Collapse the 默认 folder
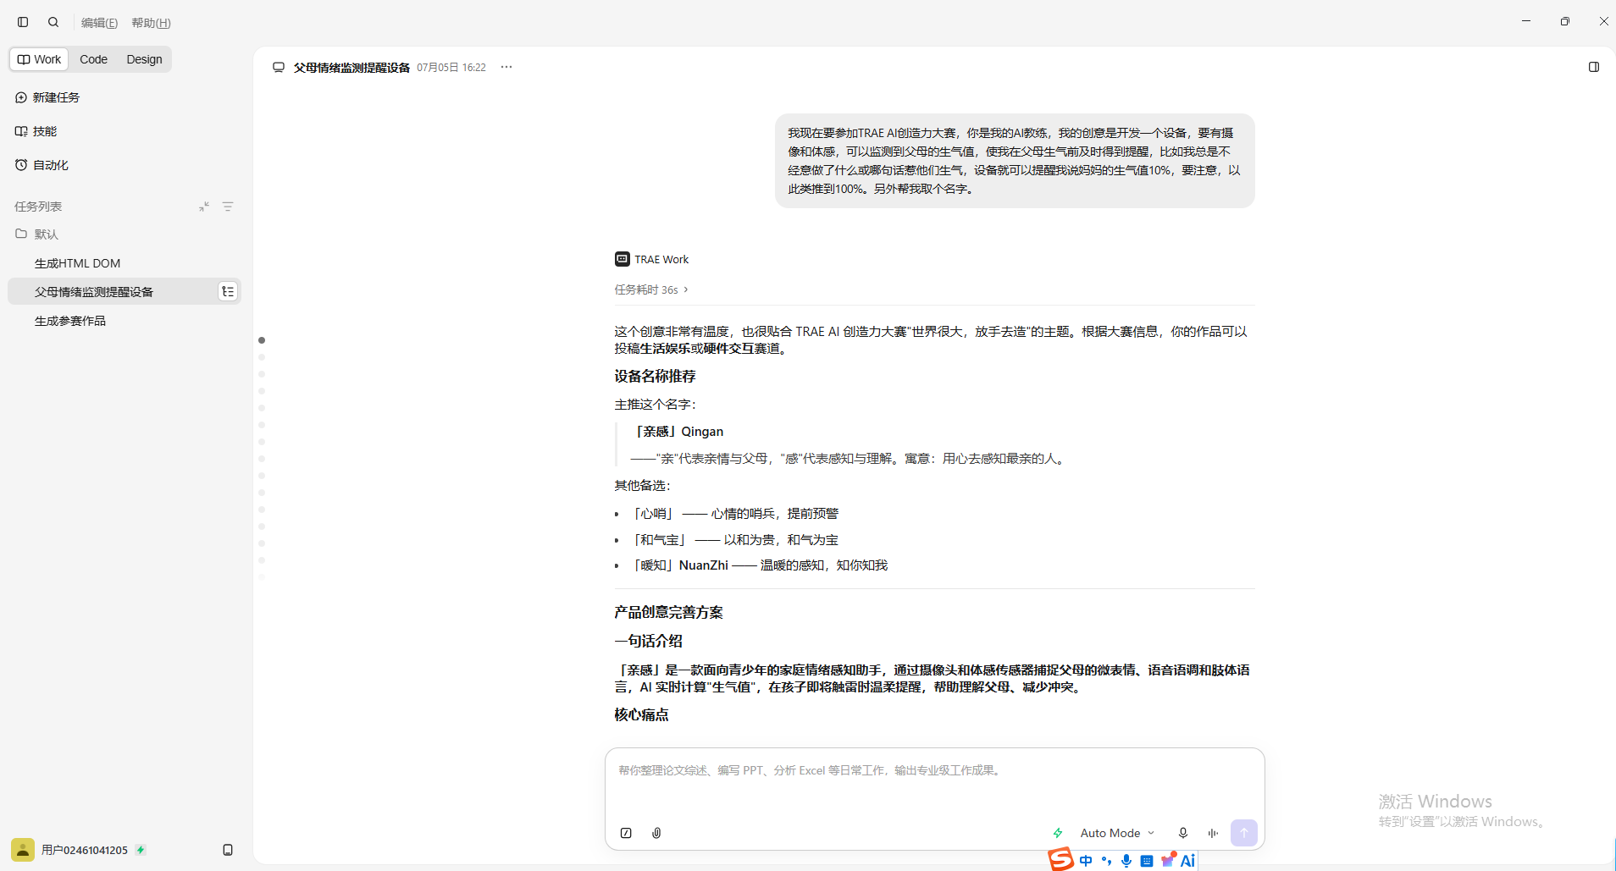Screen dimensions: 1616x871 coord(37,234)
